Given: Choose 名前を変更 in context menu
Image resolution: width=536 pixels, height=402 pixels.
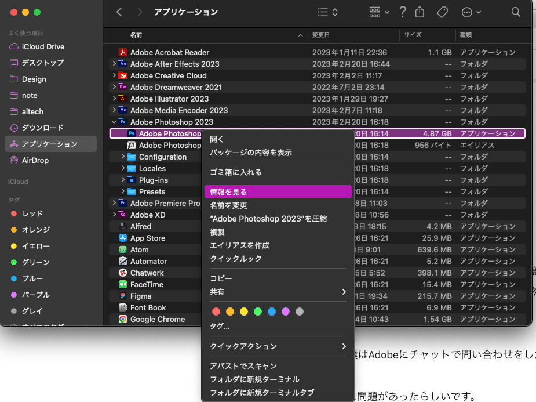Looking at the screenshot, I should [x=278, y=205].
